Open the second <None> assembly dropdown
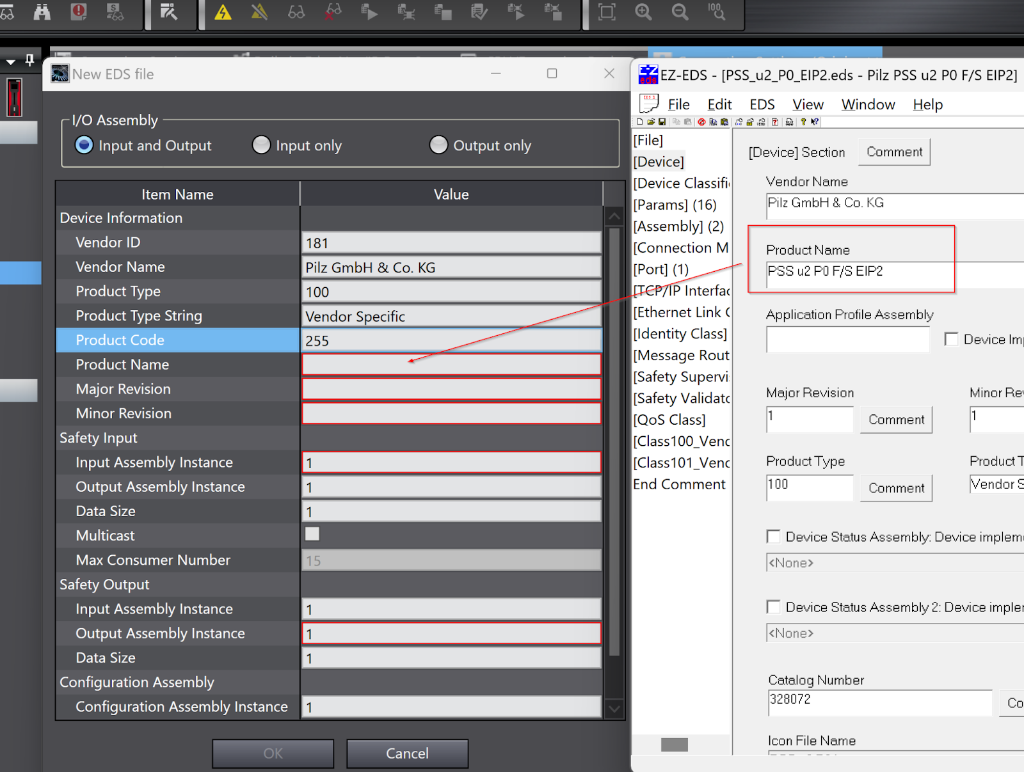1024x772 pixels. tap(895, 633)
